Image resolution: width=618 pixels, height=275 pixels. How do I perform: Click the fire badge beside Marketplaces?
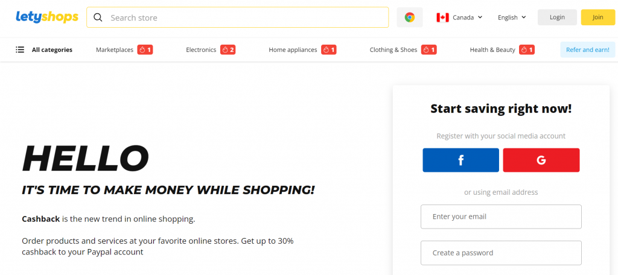click(x=145, y=49)
